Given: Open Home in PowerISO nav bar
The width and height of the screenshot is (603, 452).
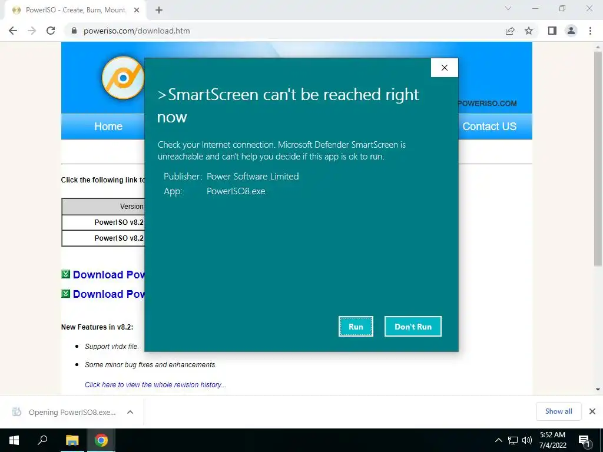Looking at the screenshot, I should pos(108,127).
